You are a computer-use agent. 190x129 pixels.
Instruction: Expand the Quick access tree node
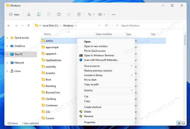click(7, 38)
